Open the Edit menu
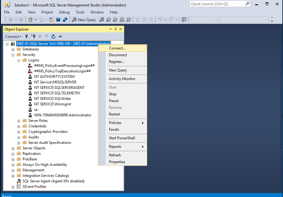Screen dimensions: 283x197 (x=19, y=12)
